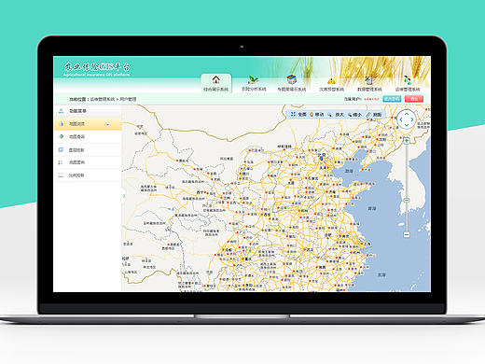
Task: Click the 东海 sea label on map
Action: click(x=381, y=274)
